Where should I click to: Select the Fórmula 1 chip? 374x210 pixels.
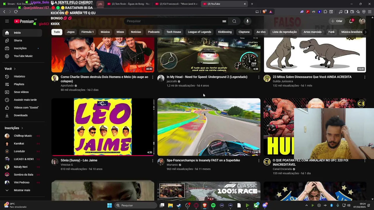click(x=87, y=32)
